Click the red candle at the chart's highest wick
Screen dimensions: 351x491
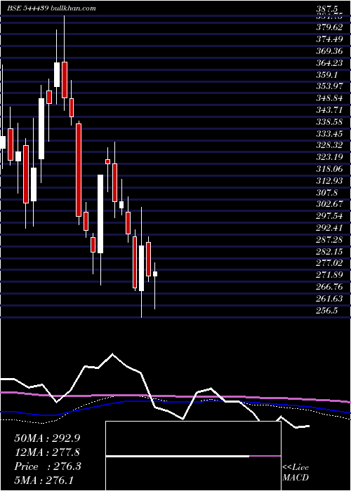(x=65, y=80)
